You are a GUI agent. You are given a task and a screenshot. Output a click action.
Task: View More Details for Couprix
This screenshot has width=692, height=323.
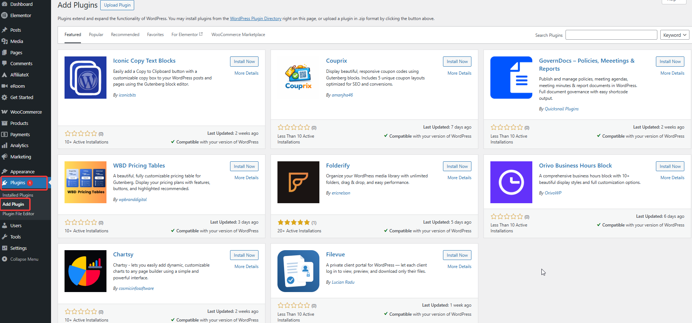coord(459,73)
